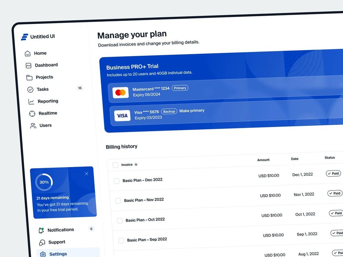Click the Basic Plan – Nov 2022 invoice name
The height and width of the screenshot is (257, 343).
point(144,200)
